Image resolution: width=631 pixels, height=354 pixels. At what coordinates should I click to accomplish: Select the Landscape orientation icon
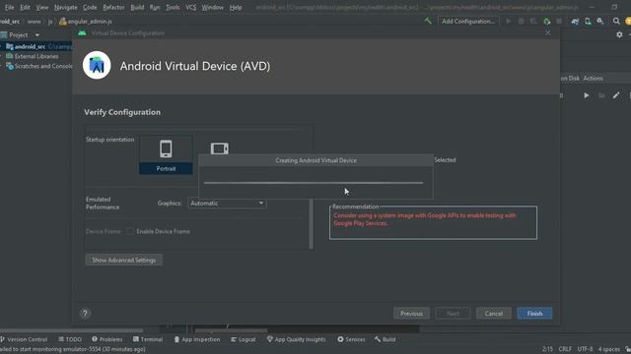coord(219,148)
